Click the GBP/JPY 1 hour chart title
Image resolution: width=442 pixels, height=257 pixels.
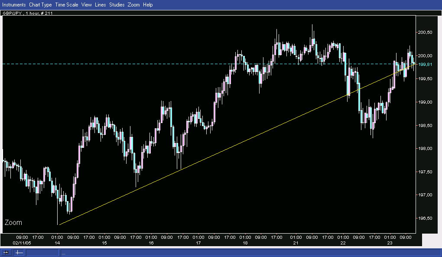tap(28, 13)
